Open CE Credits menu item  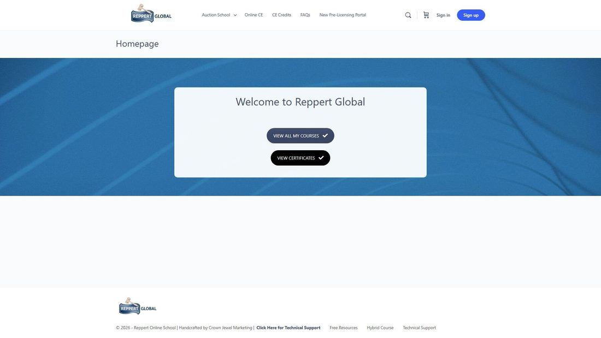point(281,15)
